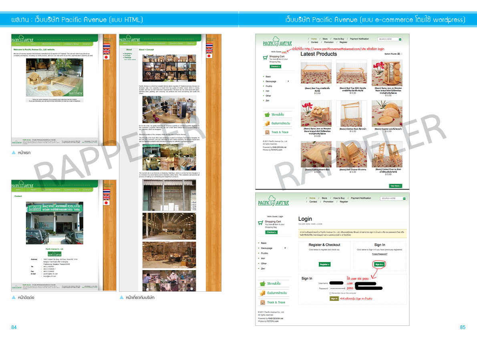Select the Japanese flag on the About page
Screen dimensions: 477x337
[209, 57]
